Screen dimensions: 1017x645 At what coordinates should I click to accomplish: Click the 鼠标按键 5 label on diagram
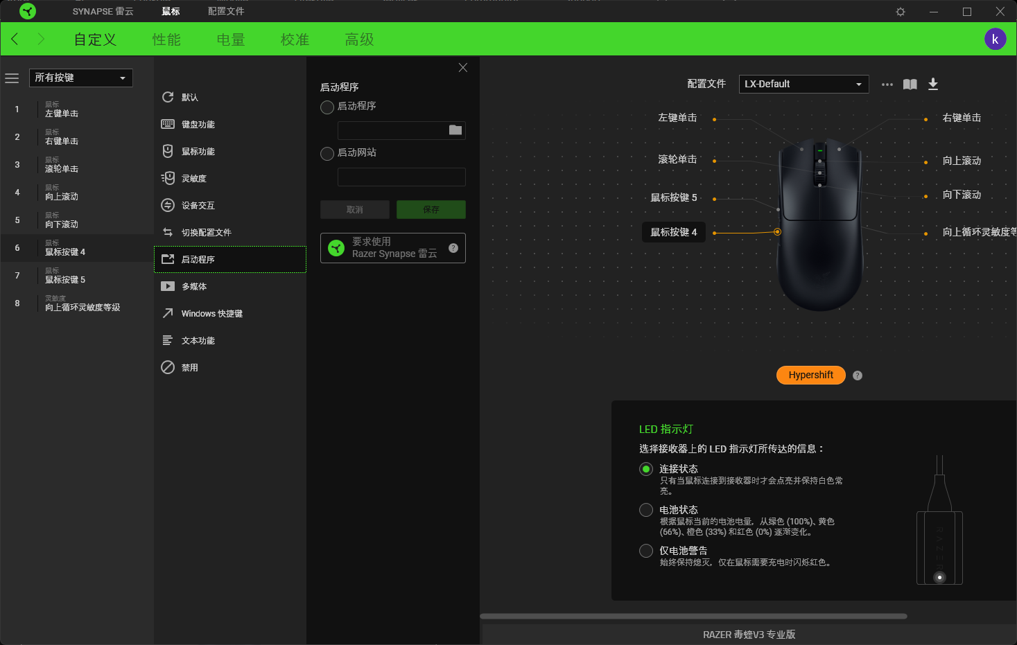coord(674,197)
